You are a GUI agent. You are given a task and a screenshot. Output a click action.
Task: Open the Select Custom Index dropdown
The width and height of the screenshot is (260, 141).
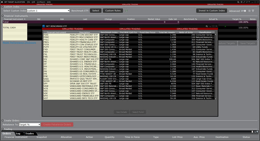(48, 11)
